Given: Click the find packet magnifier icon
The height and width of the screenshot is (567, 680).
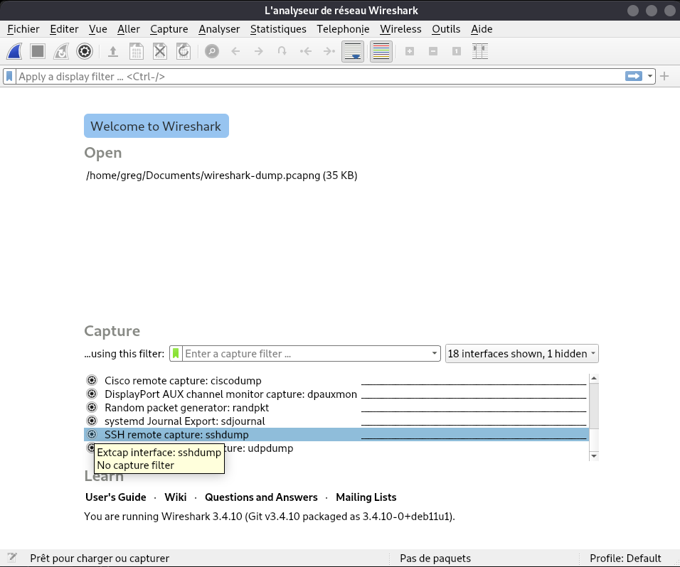Looking at the screenshot, I should click(x=211, y=51).
